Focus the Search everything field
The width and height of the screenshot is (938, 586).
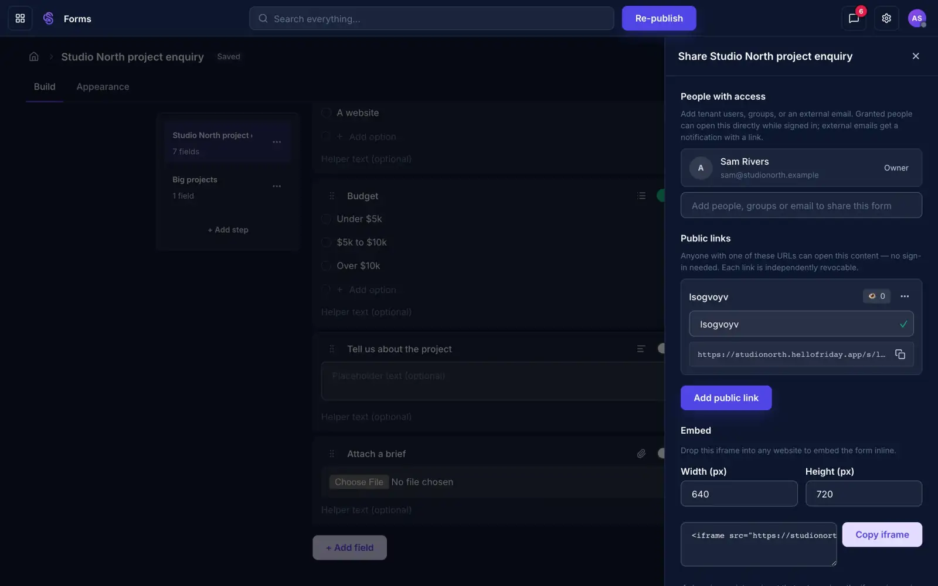[x=431, y=18]
